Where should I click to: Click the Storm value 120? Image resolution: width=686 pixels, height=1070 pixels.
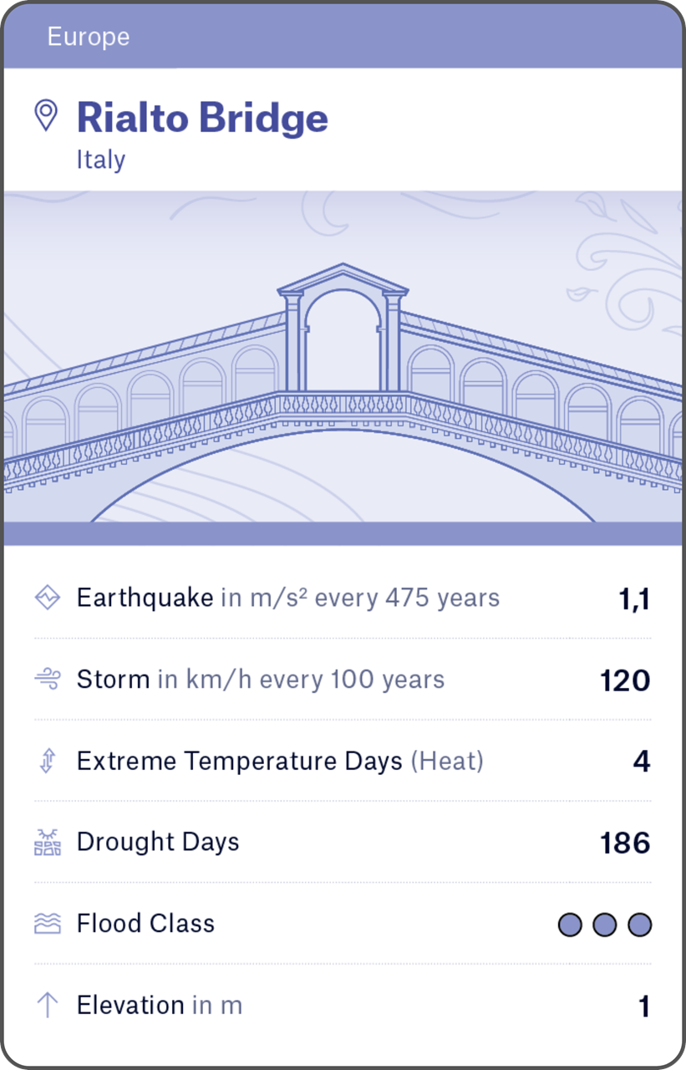click(x=625, y=680)
